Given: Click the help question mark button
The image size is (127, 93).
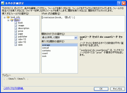Looking at the screenshot, I should point(119,3).
